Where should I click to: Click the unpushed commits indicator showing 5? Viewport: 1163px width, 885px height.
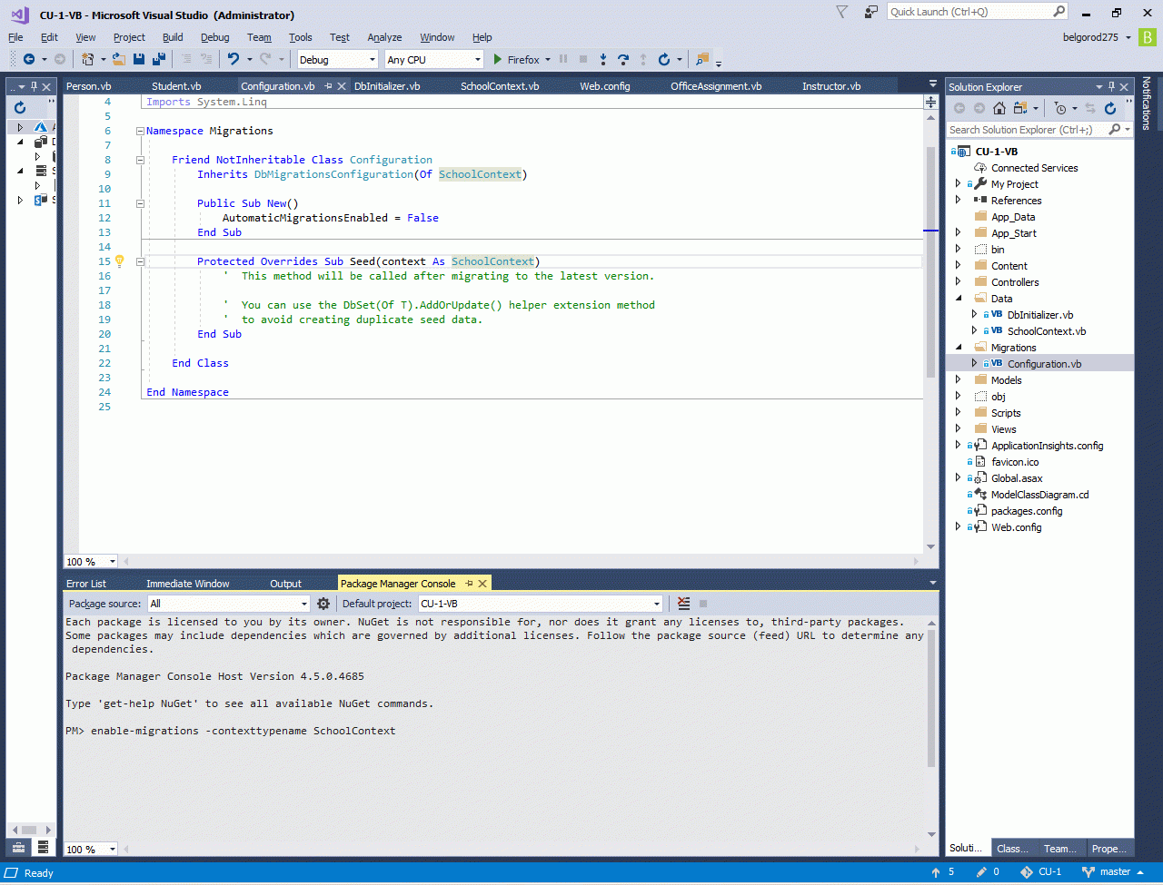coord(944,872)
